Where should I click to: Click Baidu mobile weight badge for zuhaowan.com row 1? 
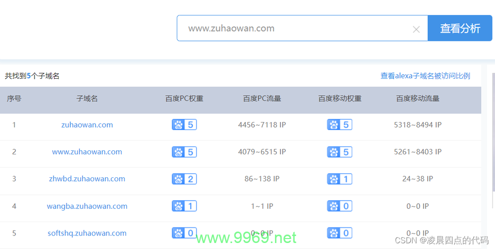[340, 125]
